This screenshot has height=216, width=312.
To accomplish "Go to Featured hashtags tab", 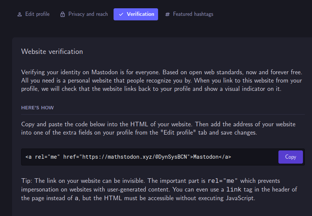I will coord(189,14).
